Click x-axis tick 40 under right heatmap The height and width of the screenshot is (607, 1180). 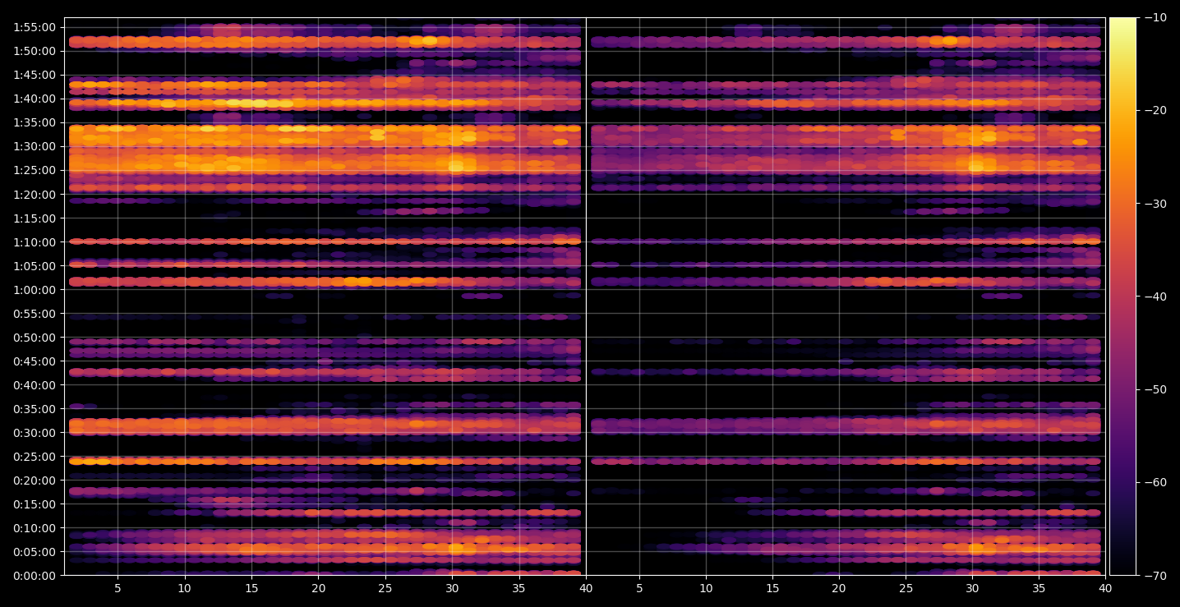pyautogui.click(x=1105, y=589)
